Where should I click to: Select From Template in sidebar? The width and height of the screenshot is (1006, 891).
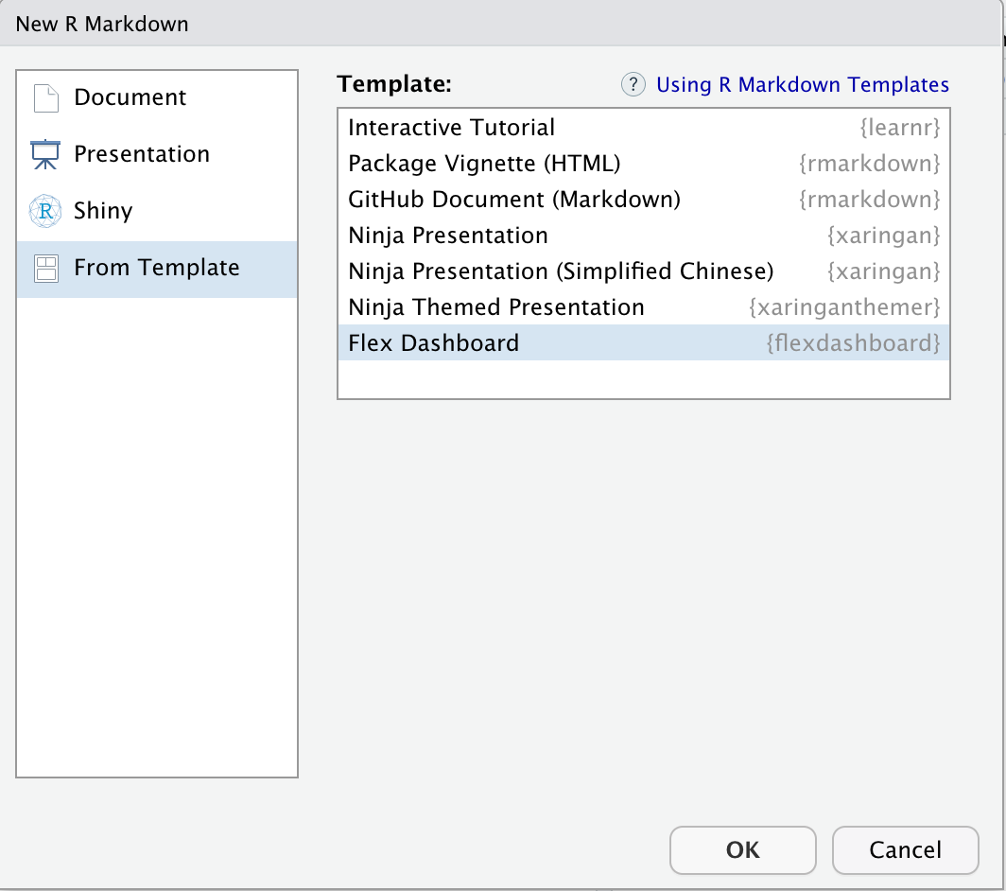point(157,269)
